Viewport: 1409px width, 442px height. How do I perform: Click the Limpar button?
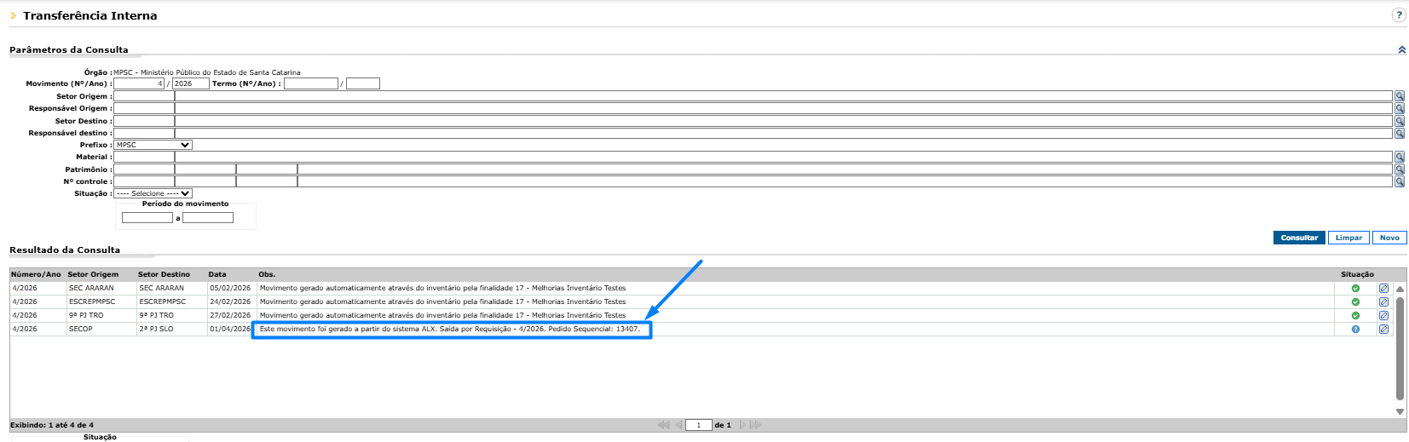click(x=1348, y=238)
